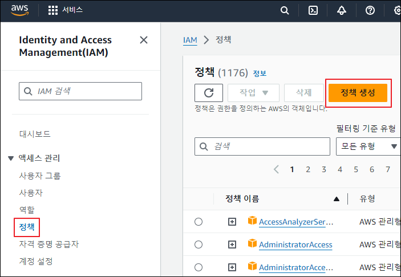Go to previous page chevron
The image size is (401, 277).
(276, 169)
